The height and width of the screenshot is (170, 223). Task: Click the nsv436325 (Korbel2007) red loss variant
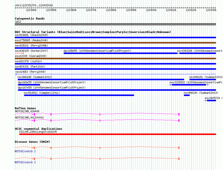click(19, 53)
